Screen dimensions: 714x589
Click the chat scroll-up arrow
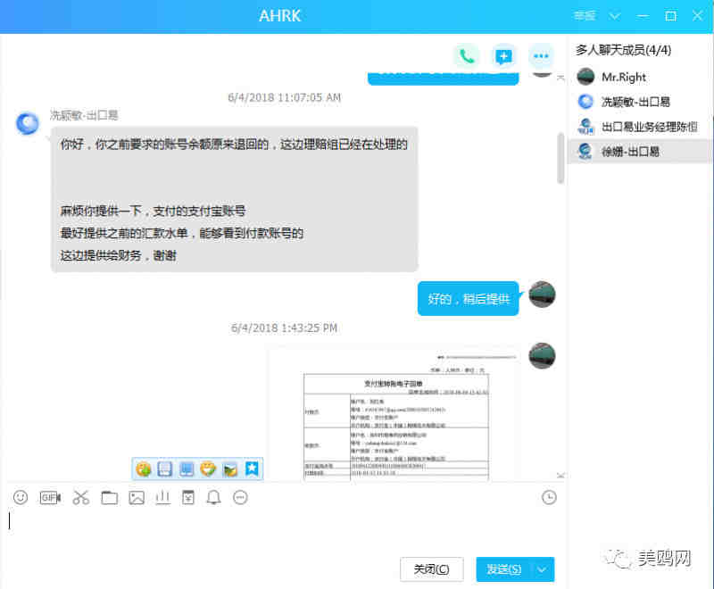560,79
